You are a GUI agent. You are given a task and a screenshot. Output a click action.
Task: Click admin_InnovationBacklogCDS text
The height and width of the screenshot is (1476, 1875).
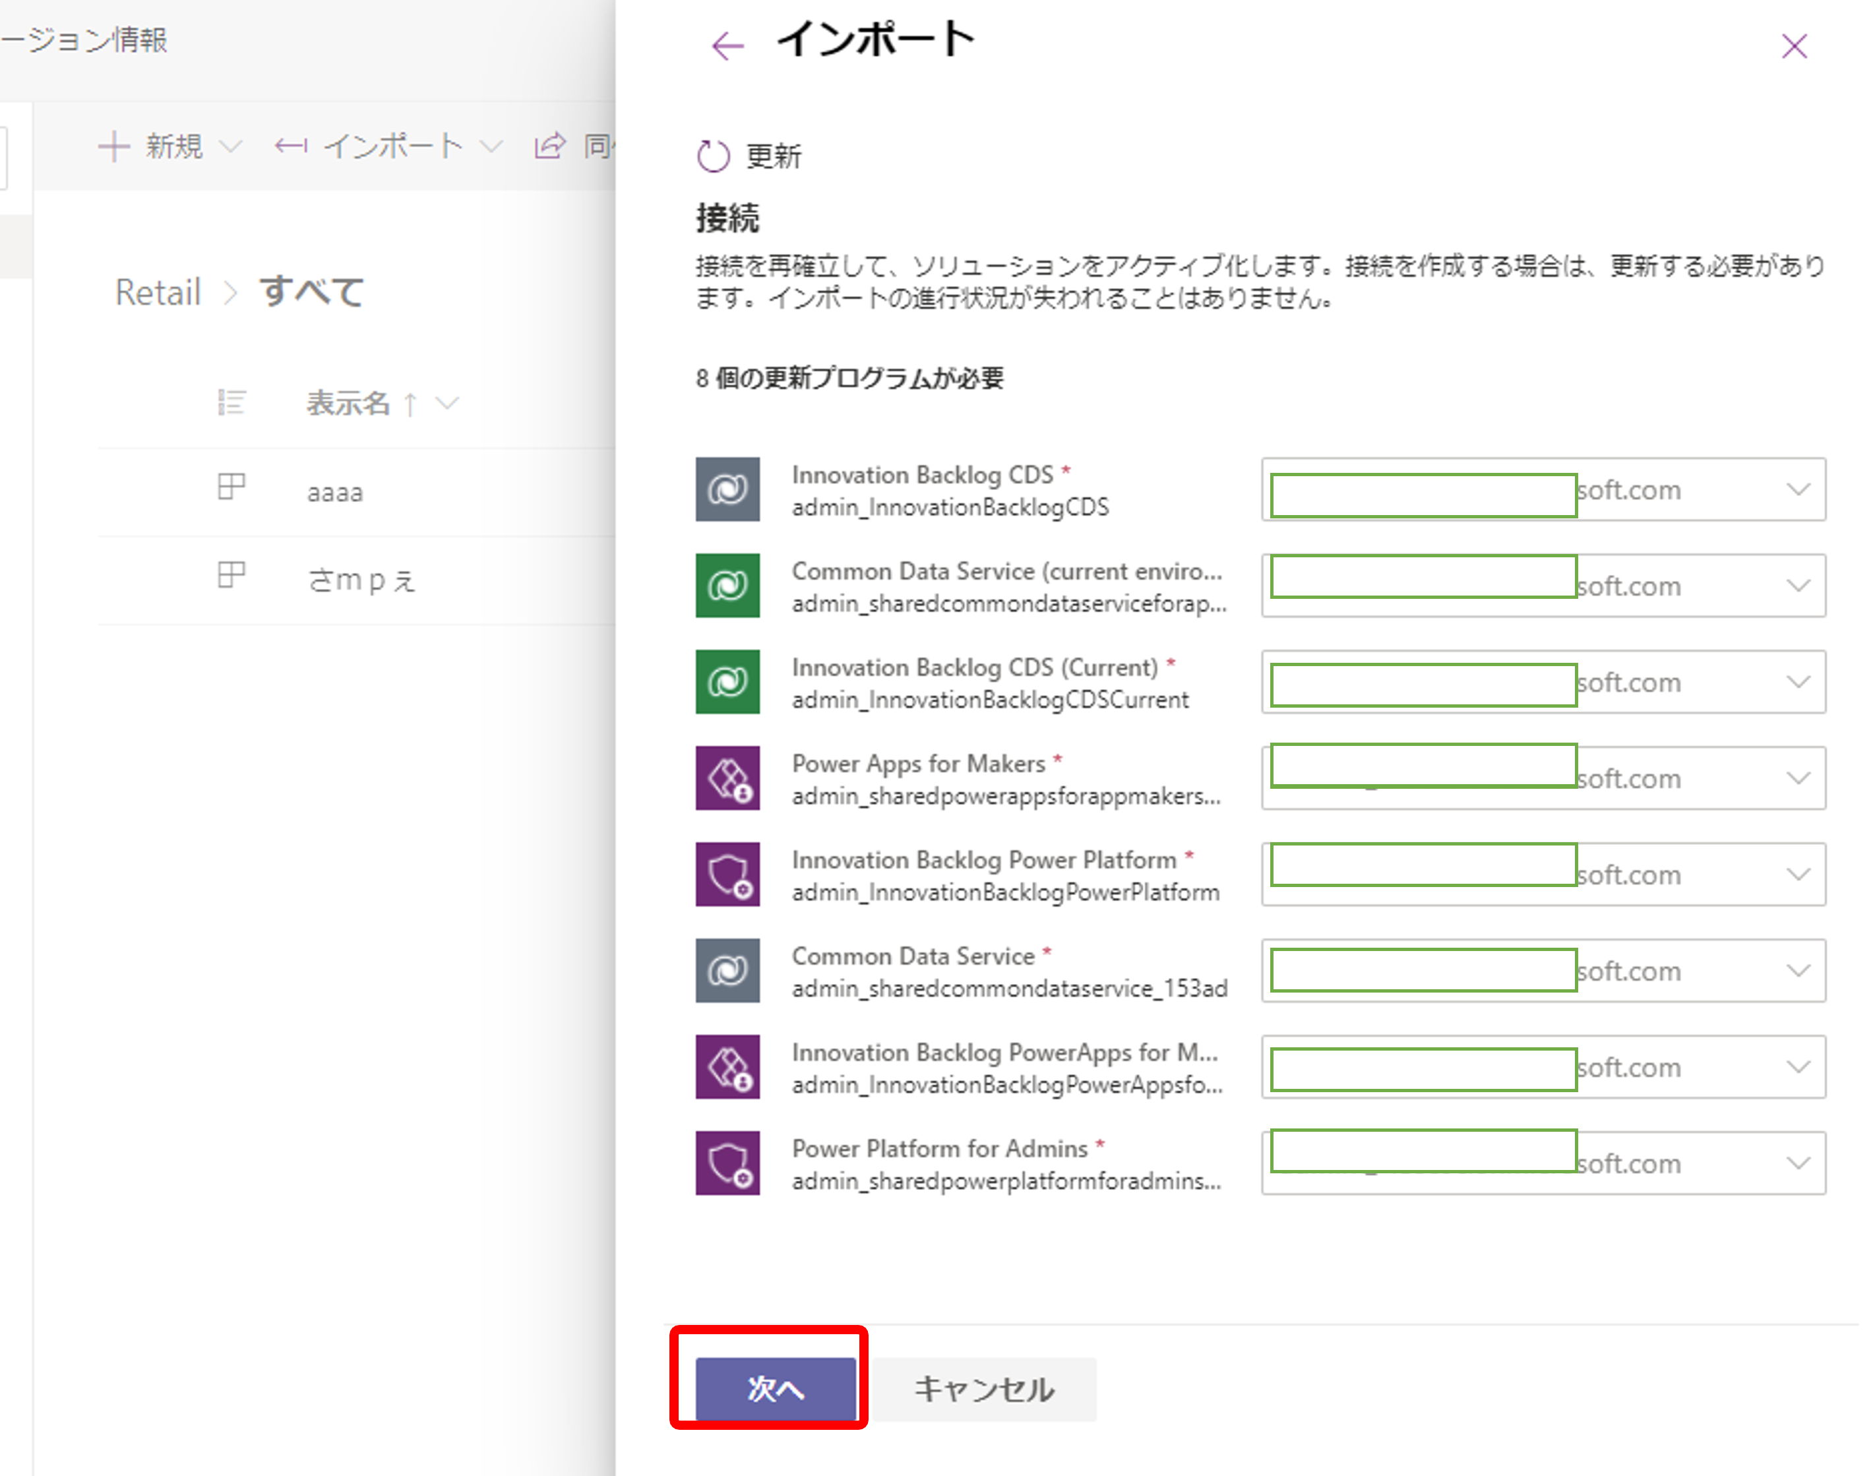coord(950,507)
